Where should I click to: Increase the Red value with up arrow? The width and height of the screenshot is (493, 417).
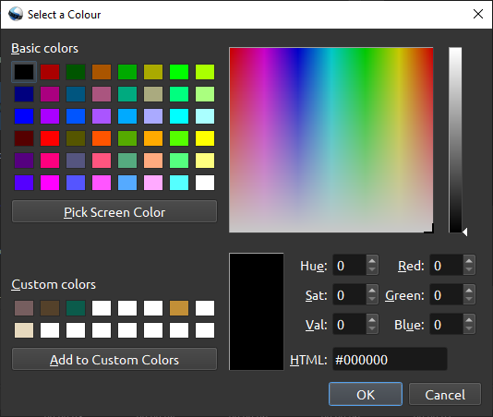pos(469,261)
